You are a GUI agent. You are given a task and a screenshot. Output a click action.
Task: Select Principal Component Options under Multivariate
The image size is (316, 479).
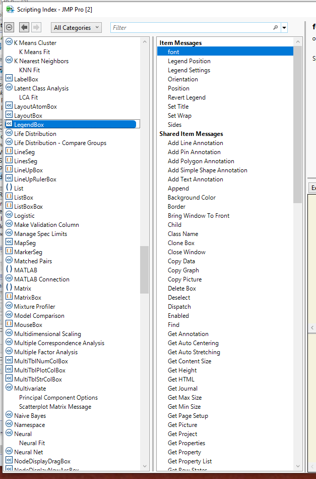click(x=58, y=398)
